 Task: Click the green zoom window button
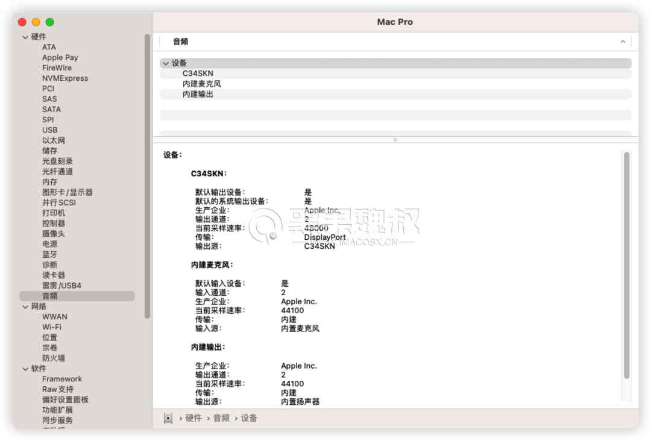point(50,22)
